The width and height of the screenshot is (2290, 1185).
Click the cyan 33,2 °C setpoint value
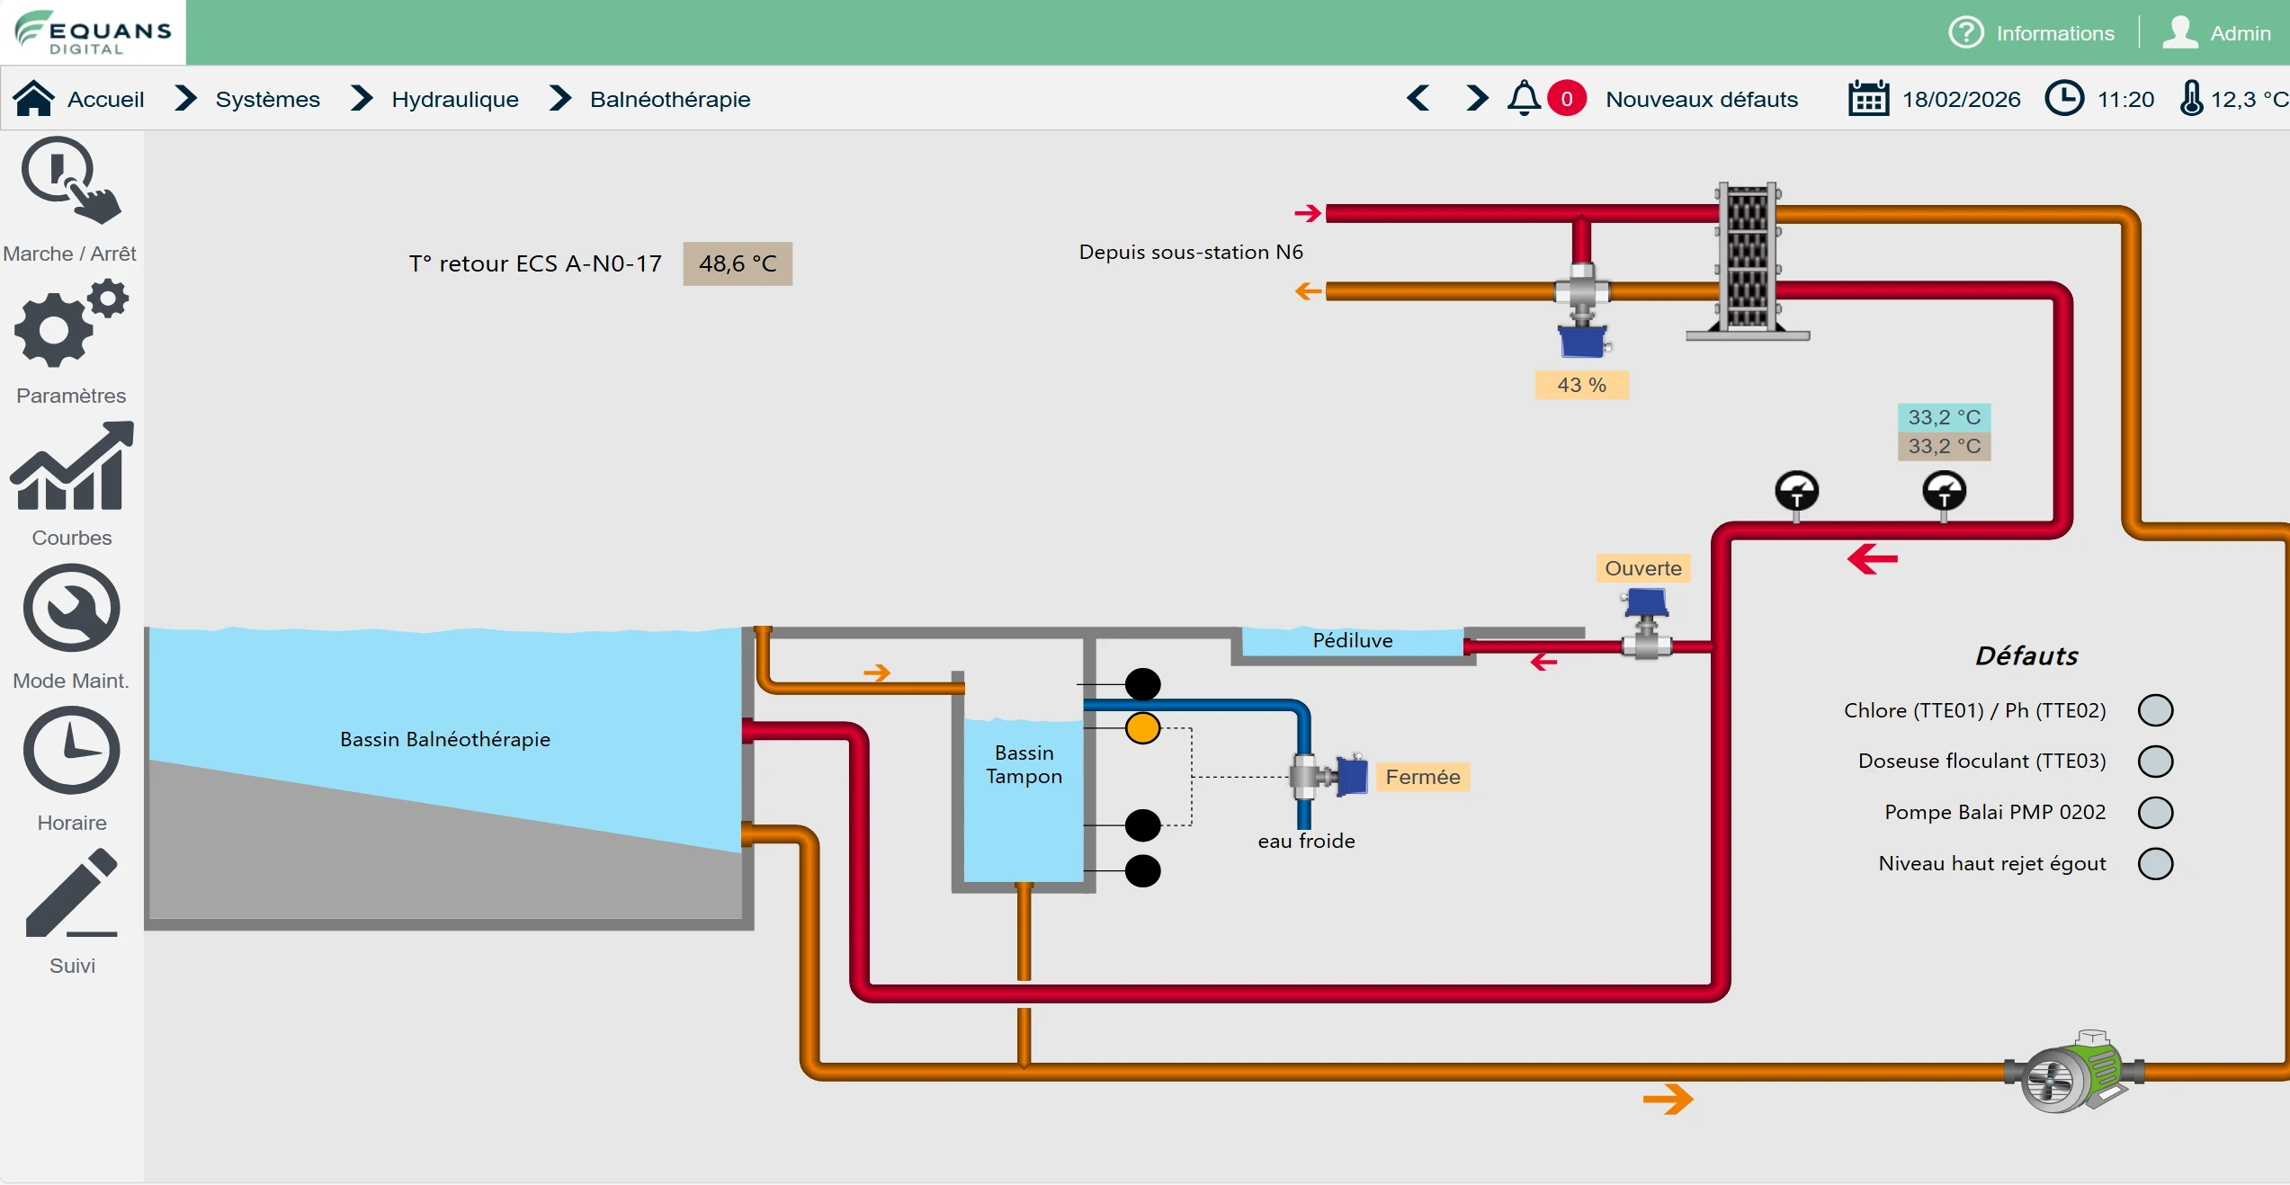tap(1944, 417)
